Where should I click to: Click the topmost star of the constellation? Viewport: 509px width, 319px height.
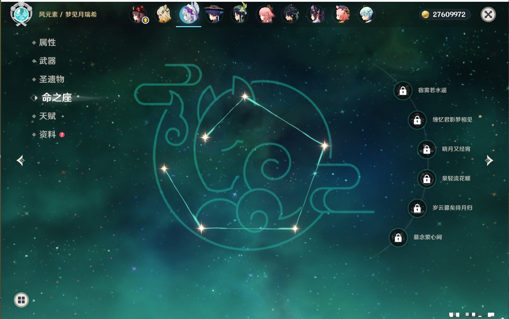pos(245,96)
